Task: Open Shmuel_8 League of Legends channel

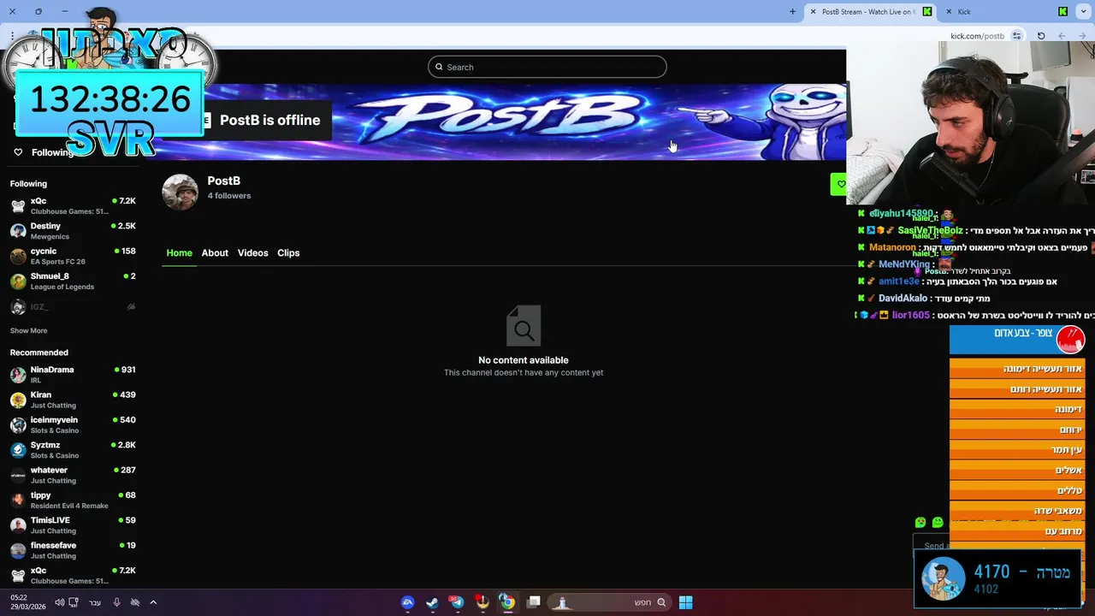Action: click(x=73, y=281)
